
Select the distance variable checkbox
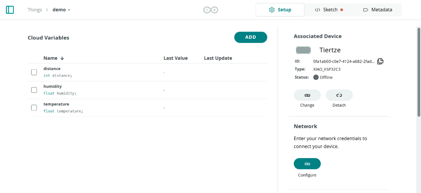pyautogui.click(x=34, y=73)
